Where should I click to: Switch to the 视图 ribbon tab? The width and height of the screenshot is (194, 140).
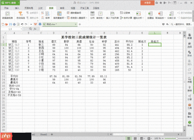click(73, 8)
